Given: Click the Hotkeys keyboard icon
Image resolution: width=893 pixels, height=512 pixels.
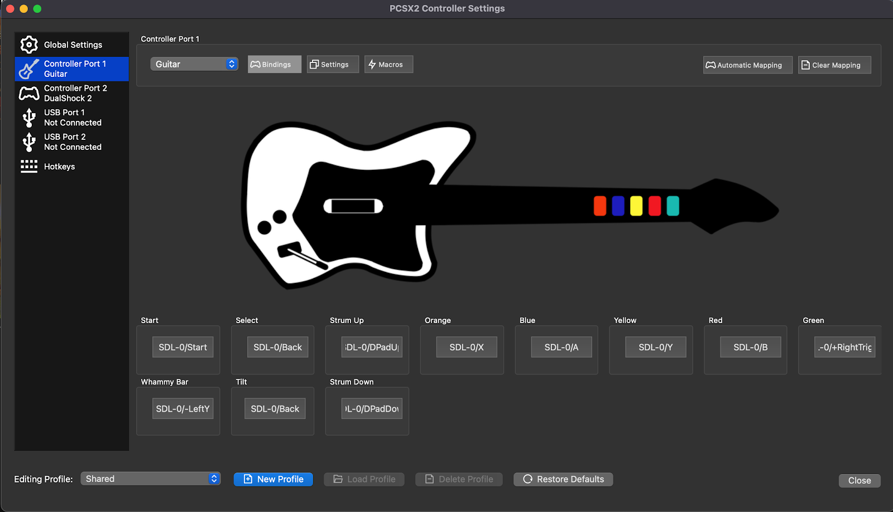Looking at the screenshot, I should click(29, 167).
